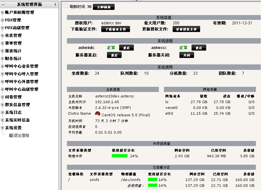Select 系统日志 in the sidebar
This screenshot has width=261, height=190.
13,112
